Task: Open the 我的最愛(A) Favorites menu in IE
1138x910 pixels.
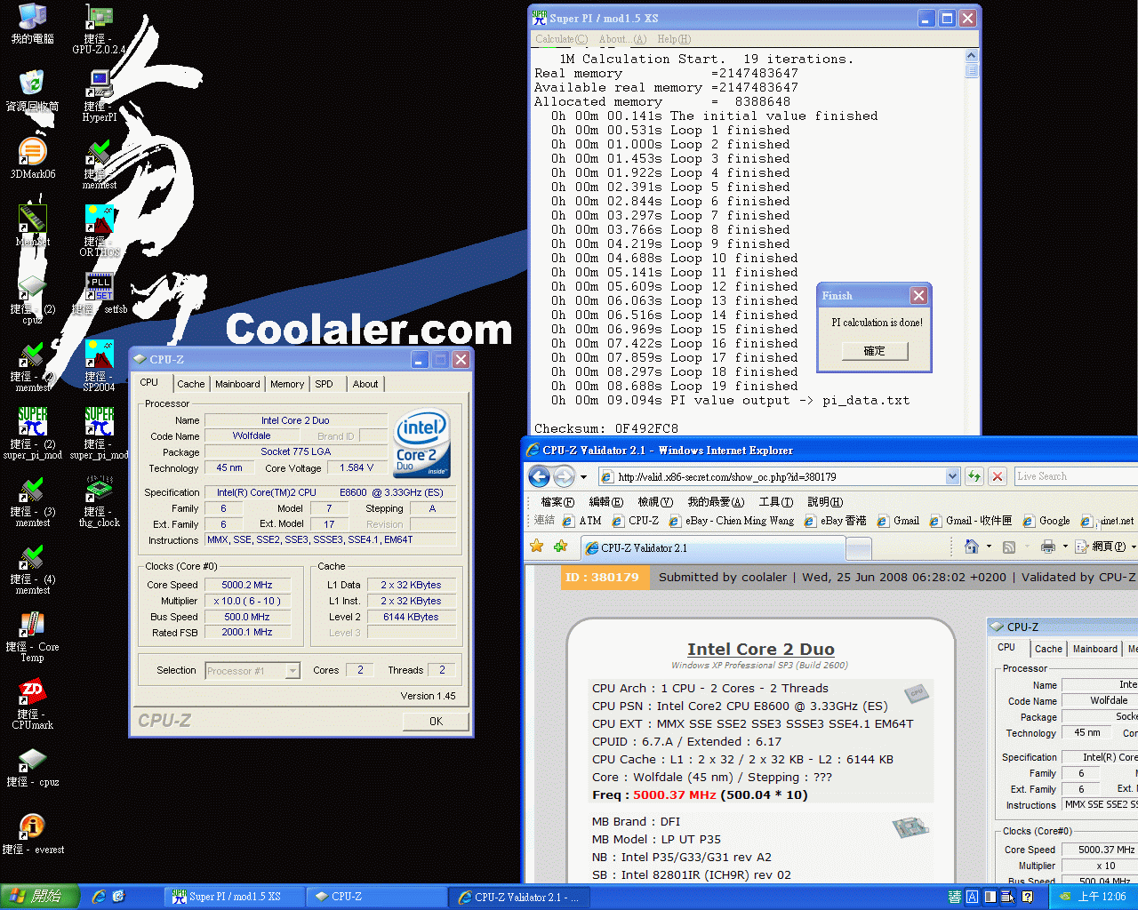Action: tap(716, 502)
